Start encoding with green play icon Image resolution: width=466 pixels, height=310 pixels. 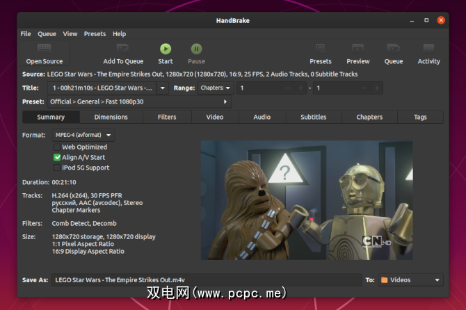click(x=166, y=49)
